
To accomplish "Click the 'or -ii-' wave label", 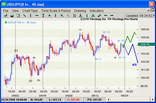I will 106,32.
